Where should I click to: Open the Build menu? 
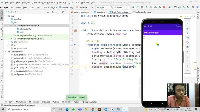coord(59,2)
